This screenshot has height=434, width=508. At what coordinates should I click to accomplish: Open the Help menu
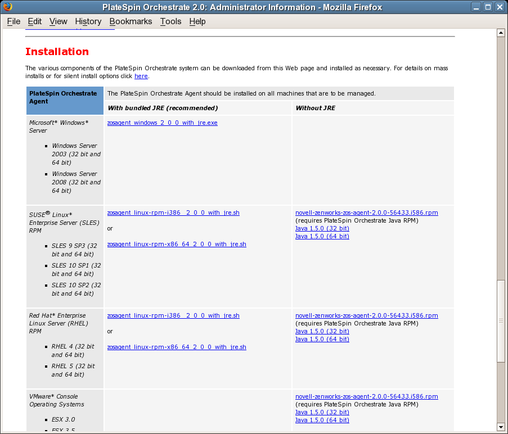pyautogui.click(x=197, y=21)
